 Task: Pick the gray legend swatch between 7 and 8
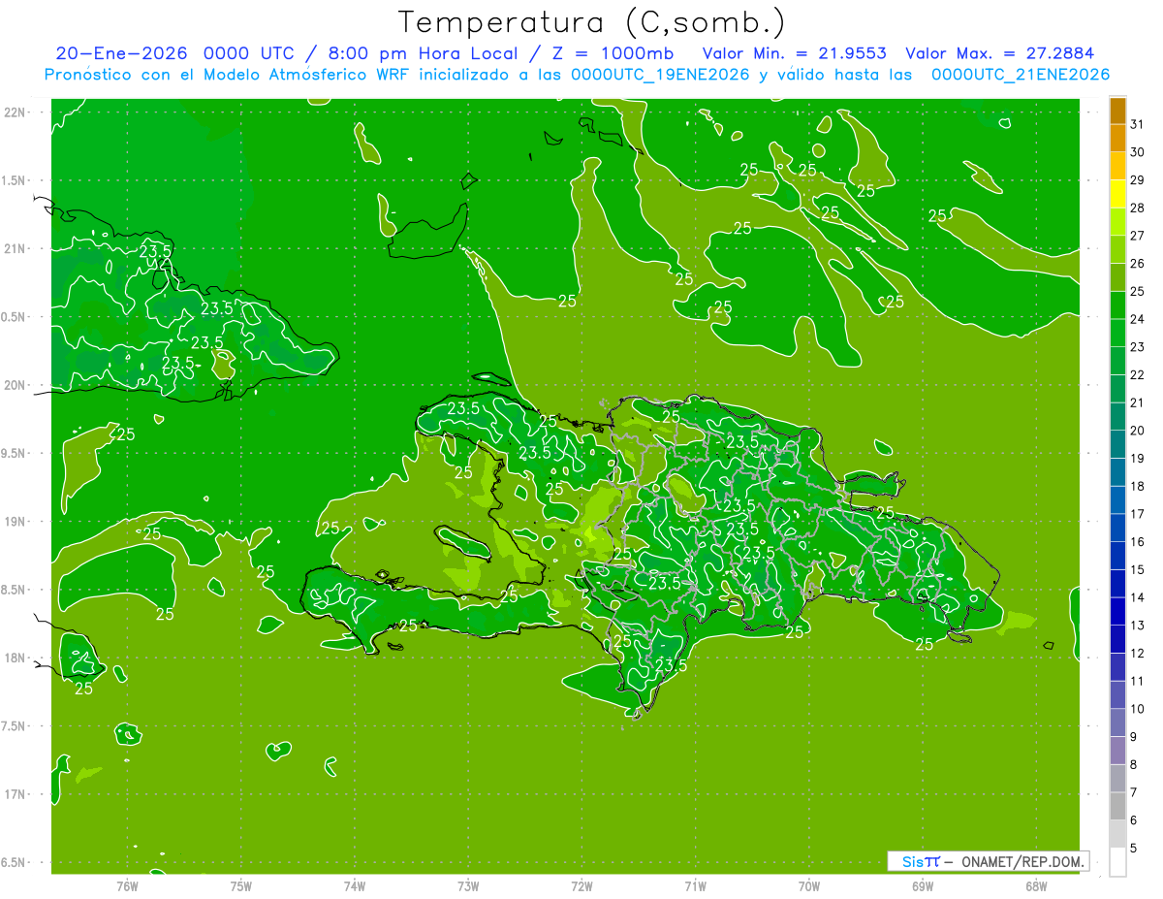click(x=1118, y=779)
